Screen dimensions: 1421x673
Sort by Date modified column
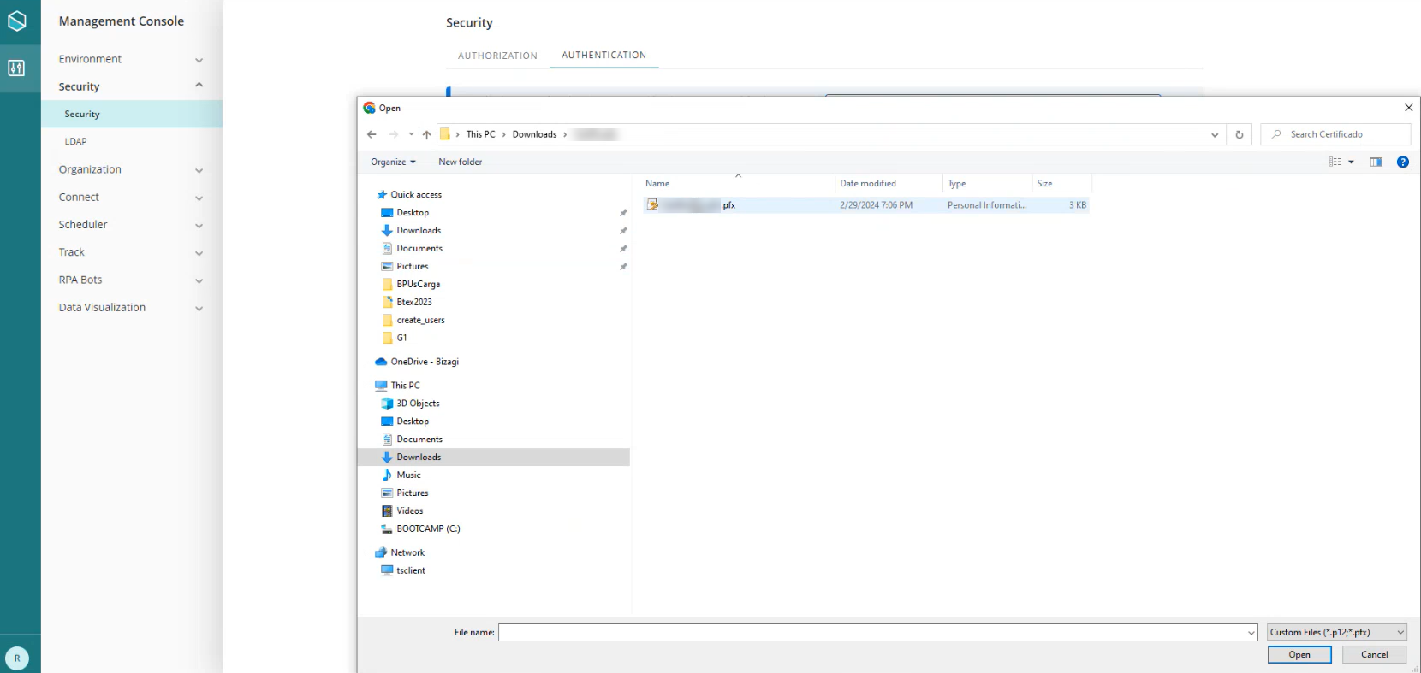tap(868, 184)
